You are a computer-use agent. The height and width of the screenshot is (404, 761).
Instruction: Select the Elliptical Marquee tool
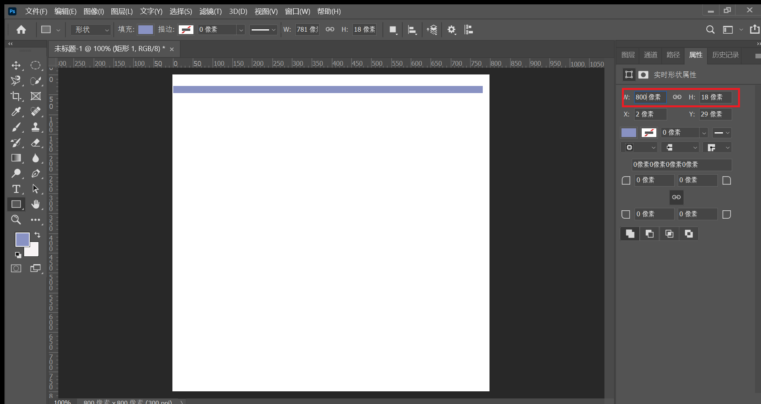36,65
